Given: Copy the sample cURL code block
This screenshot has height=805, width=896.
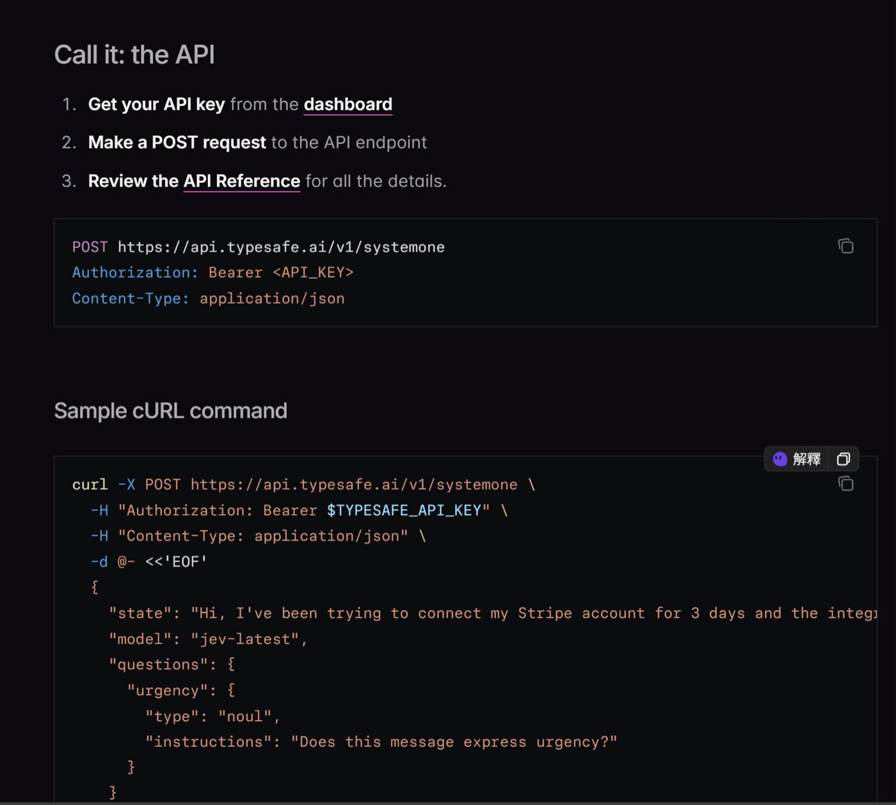Looking at the screenshot, I should pyautogui.click(x=845, y=483).
